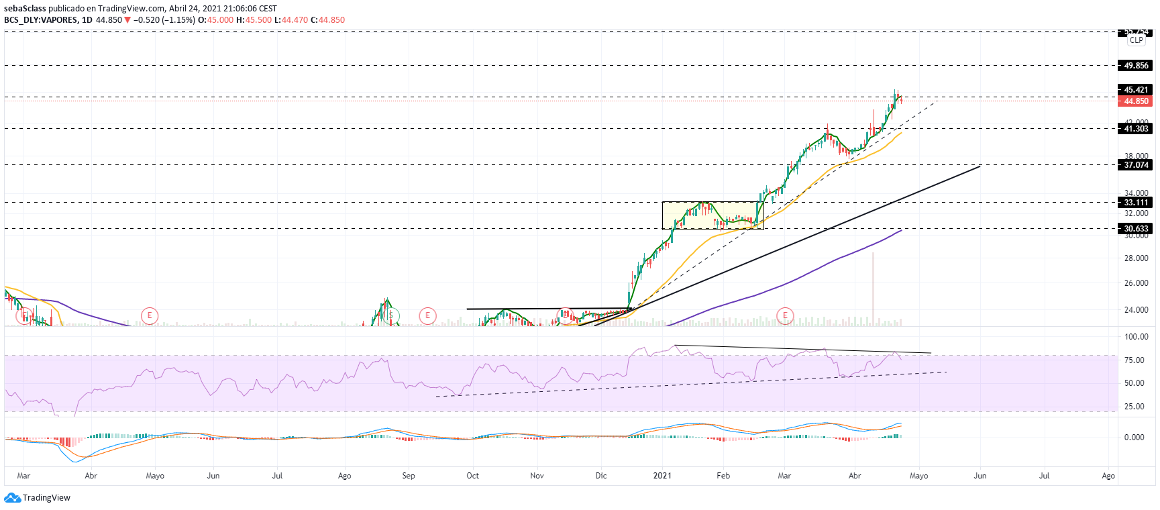This screenshot has height=510, width=1160.
Task: Click the 26.000 price axis label
Action: click(x=1136, y=283)
